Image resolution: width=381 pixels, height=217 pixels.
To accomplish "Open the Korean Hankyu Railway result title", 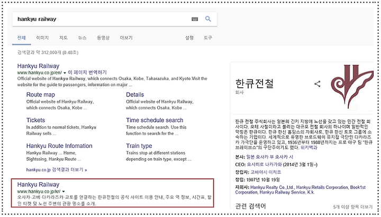I will (38, 185).
